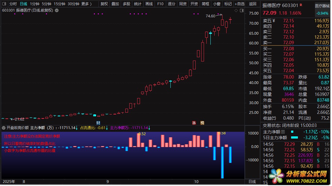
Task: Select the 买五 72.04 bid row
Action: tap(296, 71)
